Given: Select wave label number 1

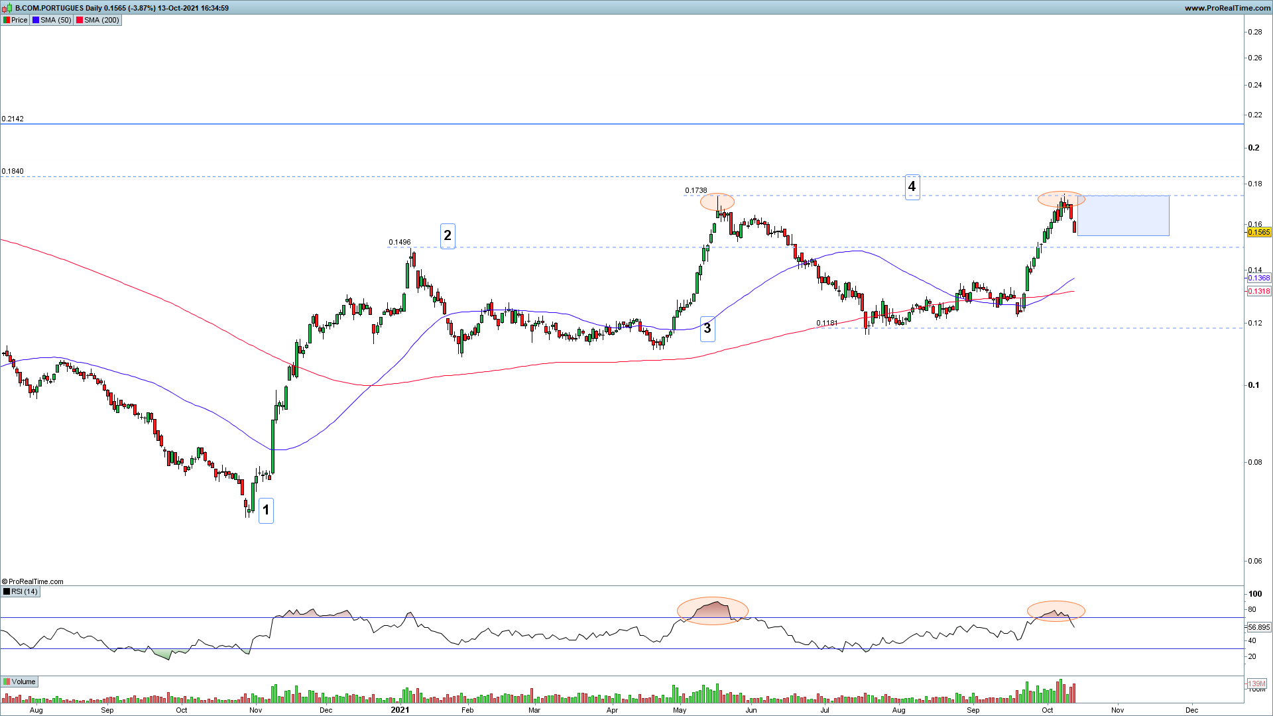Looking at the screenshot, I should click(x=266, y=510).
